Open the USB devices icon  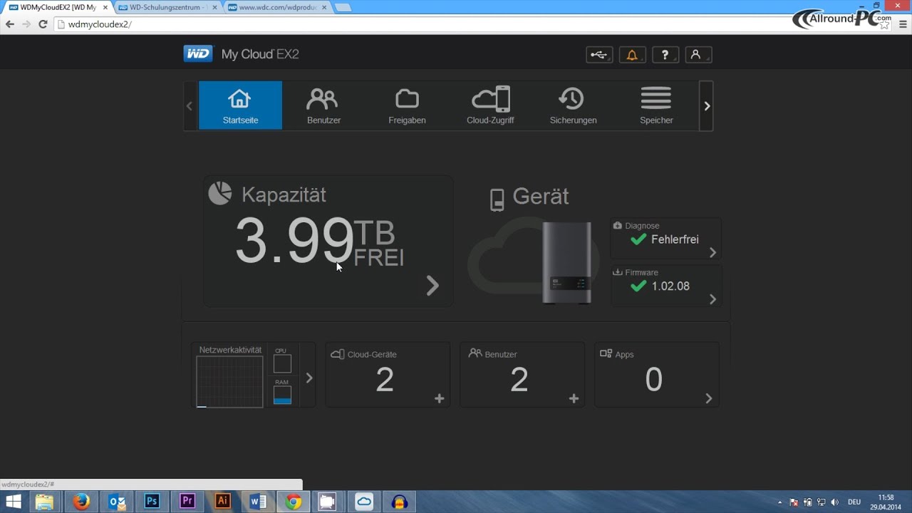click(x=599, y=55)
